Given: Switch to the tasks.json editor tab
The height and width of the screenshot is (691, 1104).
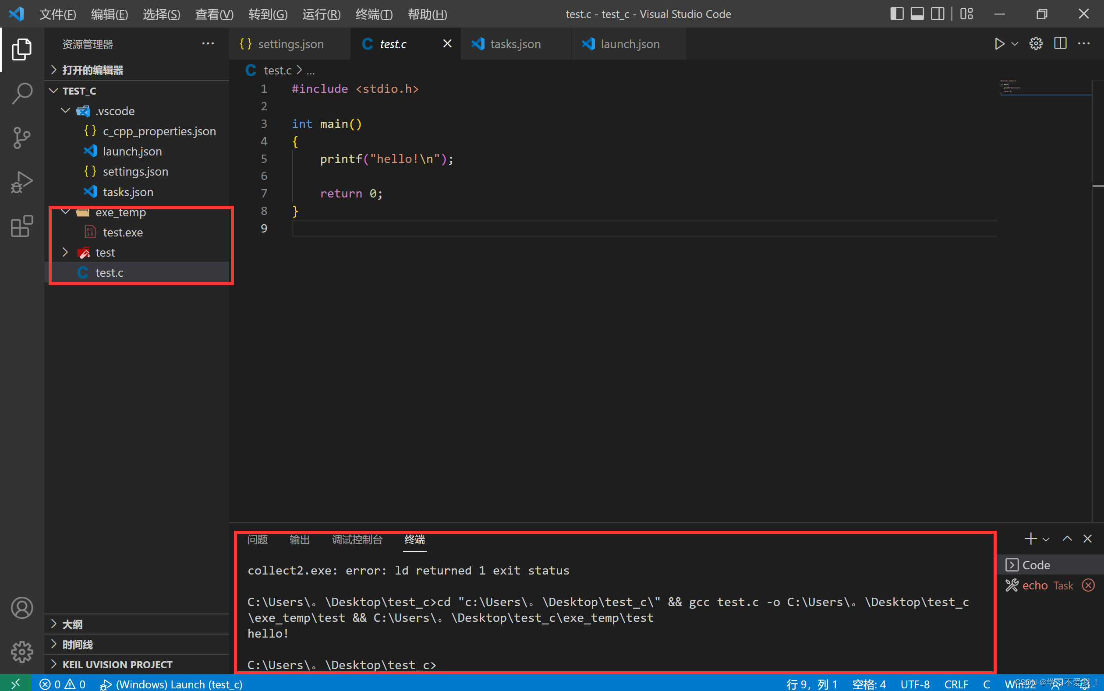Looking at the screenshot, I should click(x=515, y=44).
